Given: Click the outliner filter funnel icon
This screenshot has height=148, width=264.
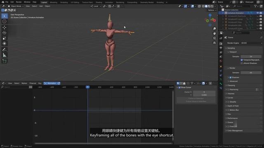Looking at the screenshot, I should pyautogui.click(x=255, y=6).
